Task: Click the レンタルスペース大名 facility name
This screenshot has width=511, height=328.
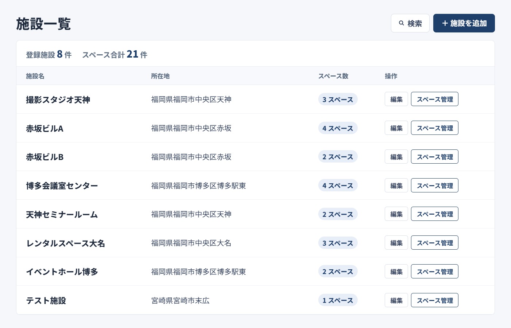Action: [x=66, y=243]
